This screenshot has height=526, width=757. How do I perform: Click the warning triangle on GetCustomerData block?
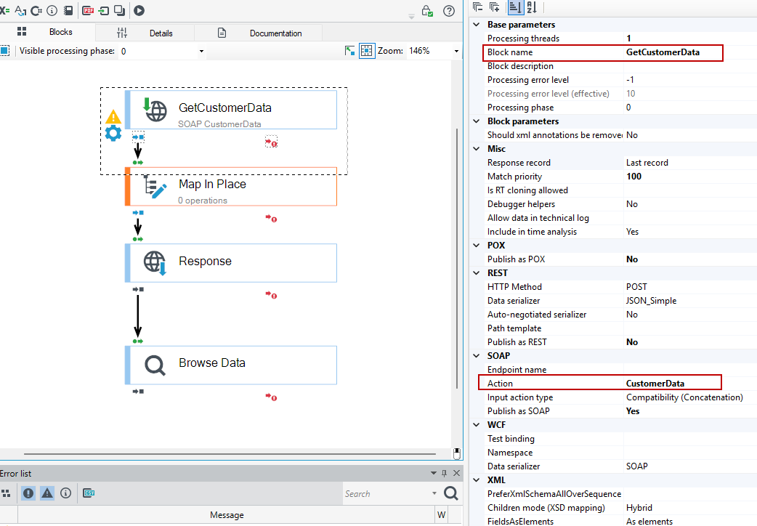point(113,117)
